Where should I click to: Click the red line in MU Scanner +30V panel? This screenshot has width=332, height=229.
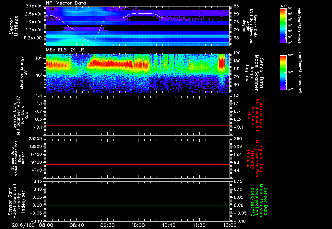point(137,125)
